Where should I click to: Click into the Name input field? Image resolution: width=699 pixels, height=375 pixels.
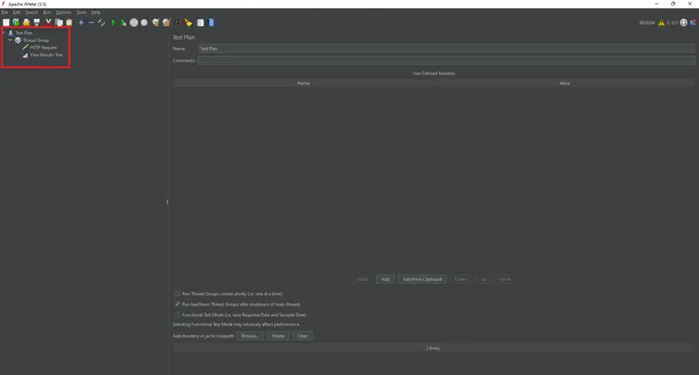pyautogui.click(x=446, y=48)
